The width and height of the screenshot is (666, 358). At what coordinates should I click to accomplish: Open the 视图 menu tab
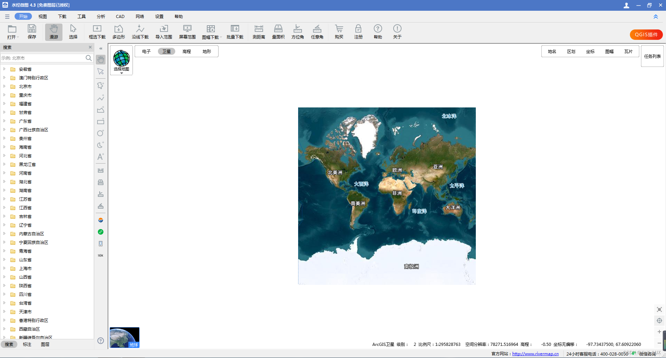click(x=43, y=16)
